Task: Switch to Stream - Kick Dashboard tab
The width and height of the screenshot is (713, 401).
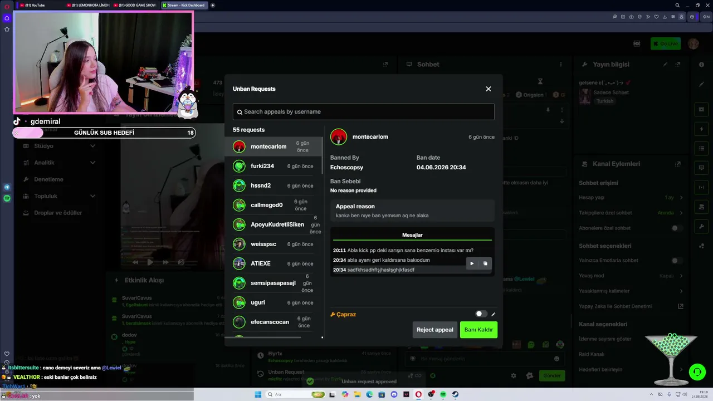Action: point(184,5)
